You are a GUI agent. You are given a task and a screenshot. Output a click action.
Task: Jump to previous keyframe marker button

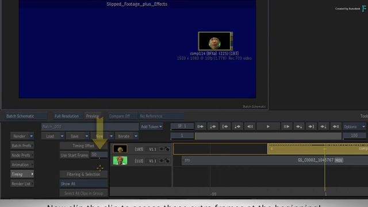(213, 126)
